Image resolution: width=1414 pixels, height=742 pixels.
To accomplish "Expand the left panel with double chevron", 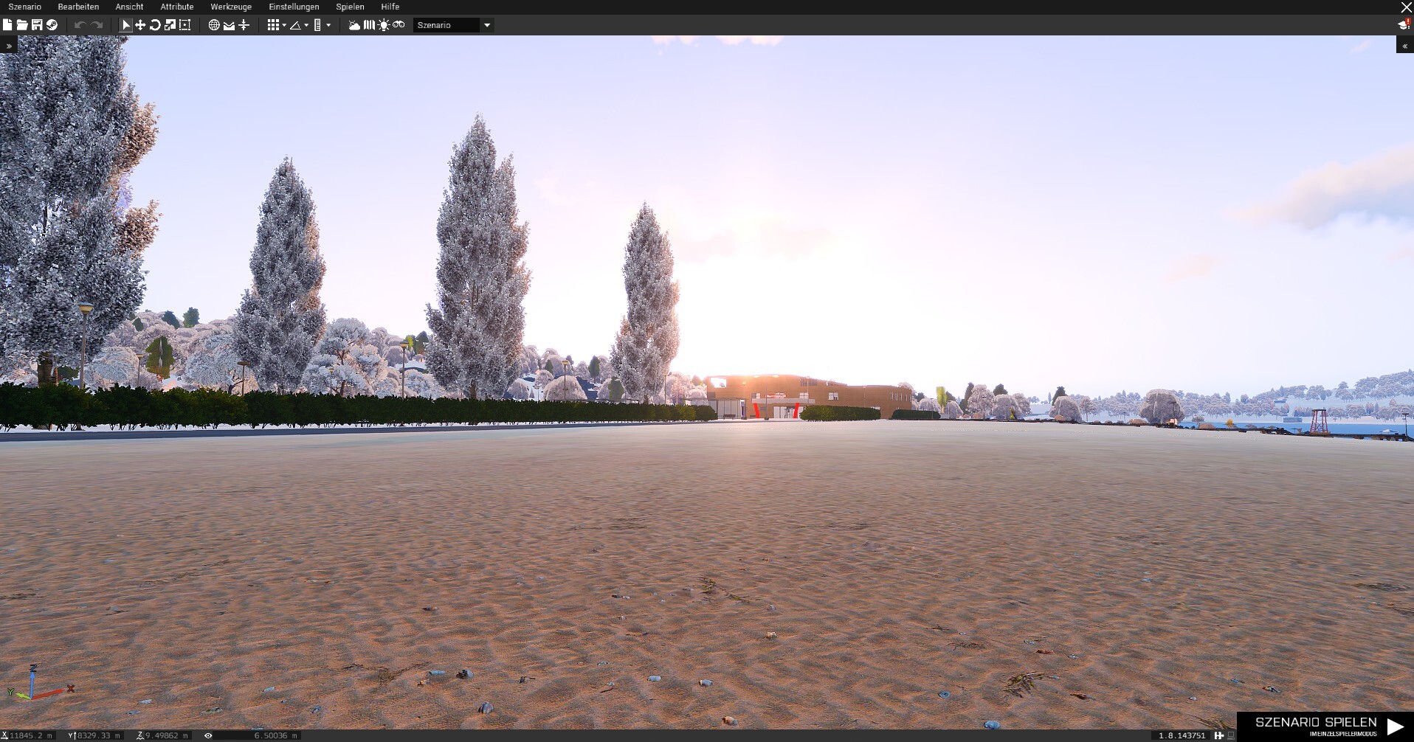I will (x=9, y=46).
